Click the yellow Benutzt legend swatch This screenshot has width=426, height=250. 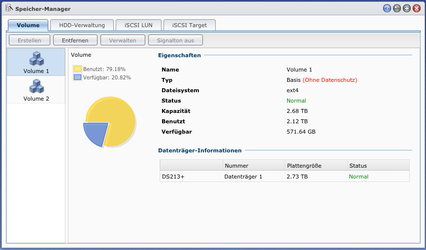tap(77, 69)
